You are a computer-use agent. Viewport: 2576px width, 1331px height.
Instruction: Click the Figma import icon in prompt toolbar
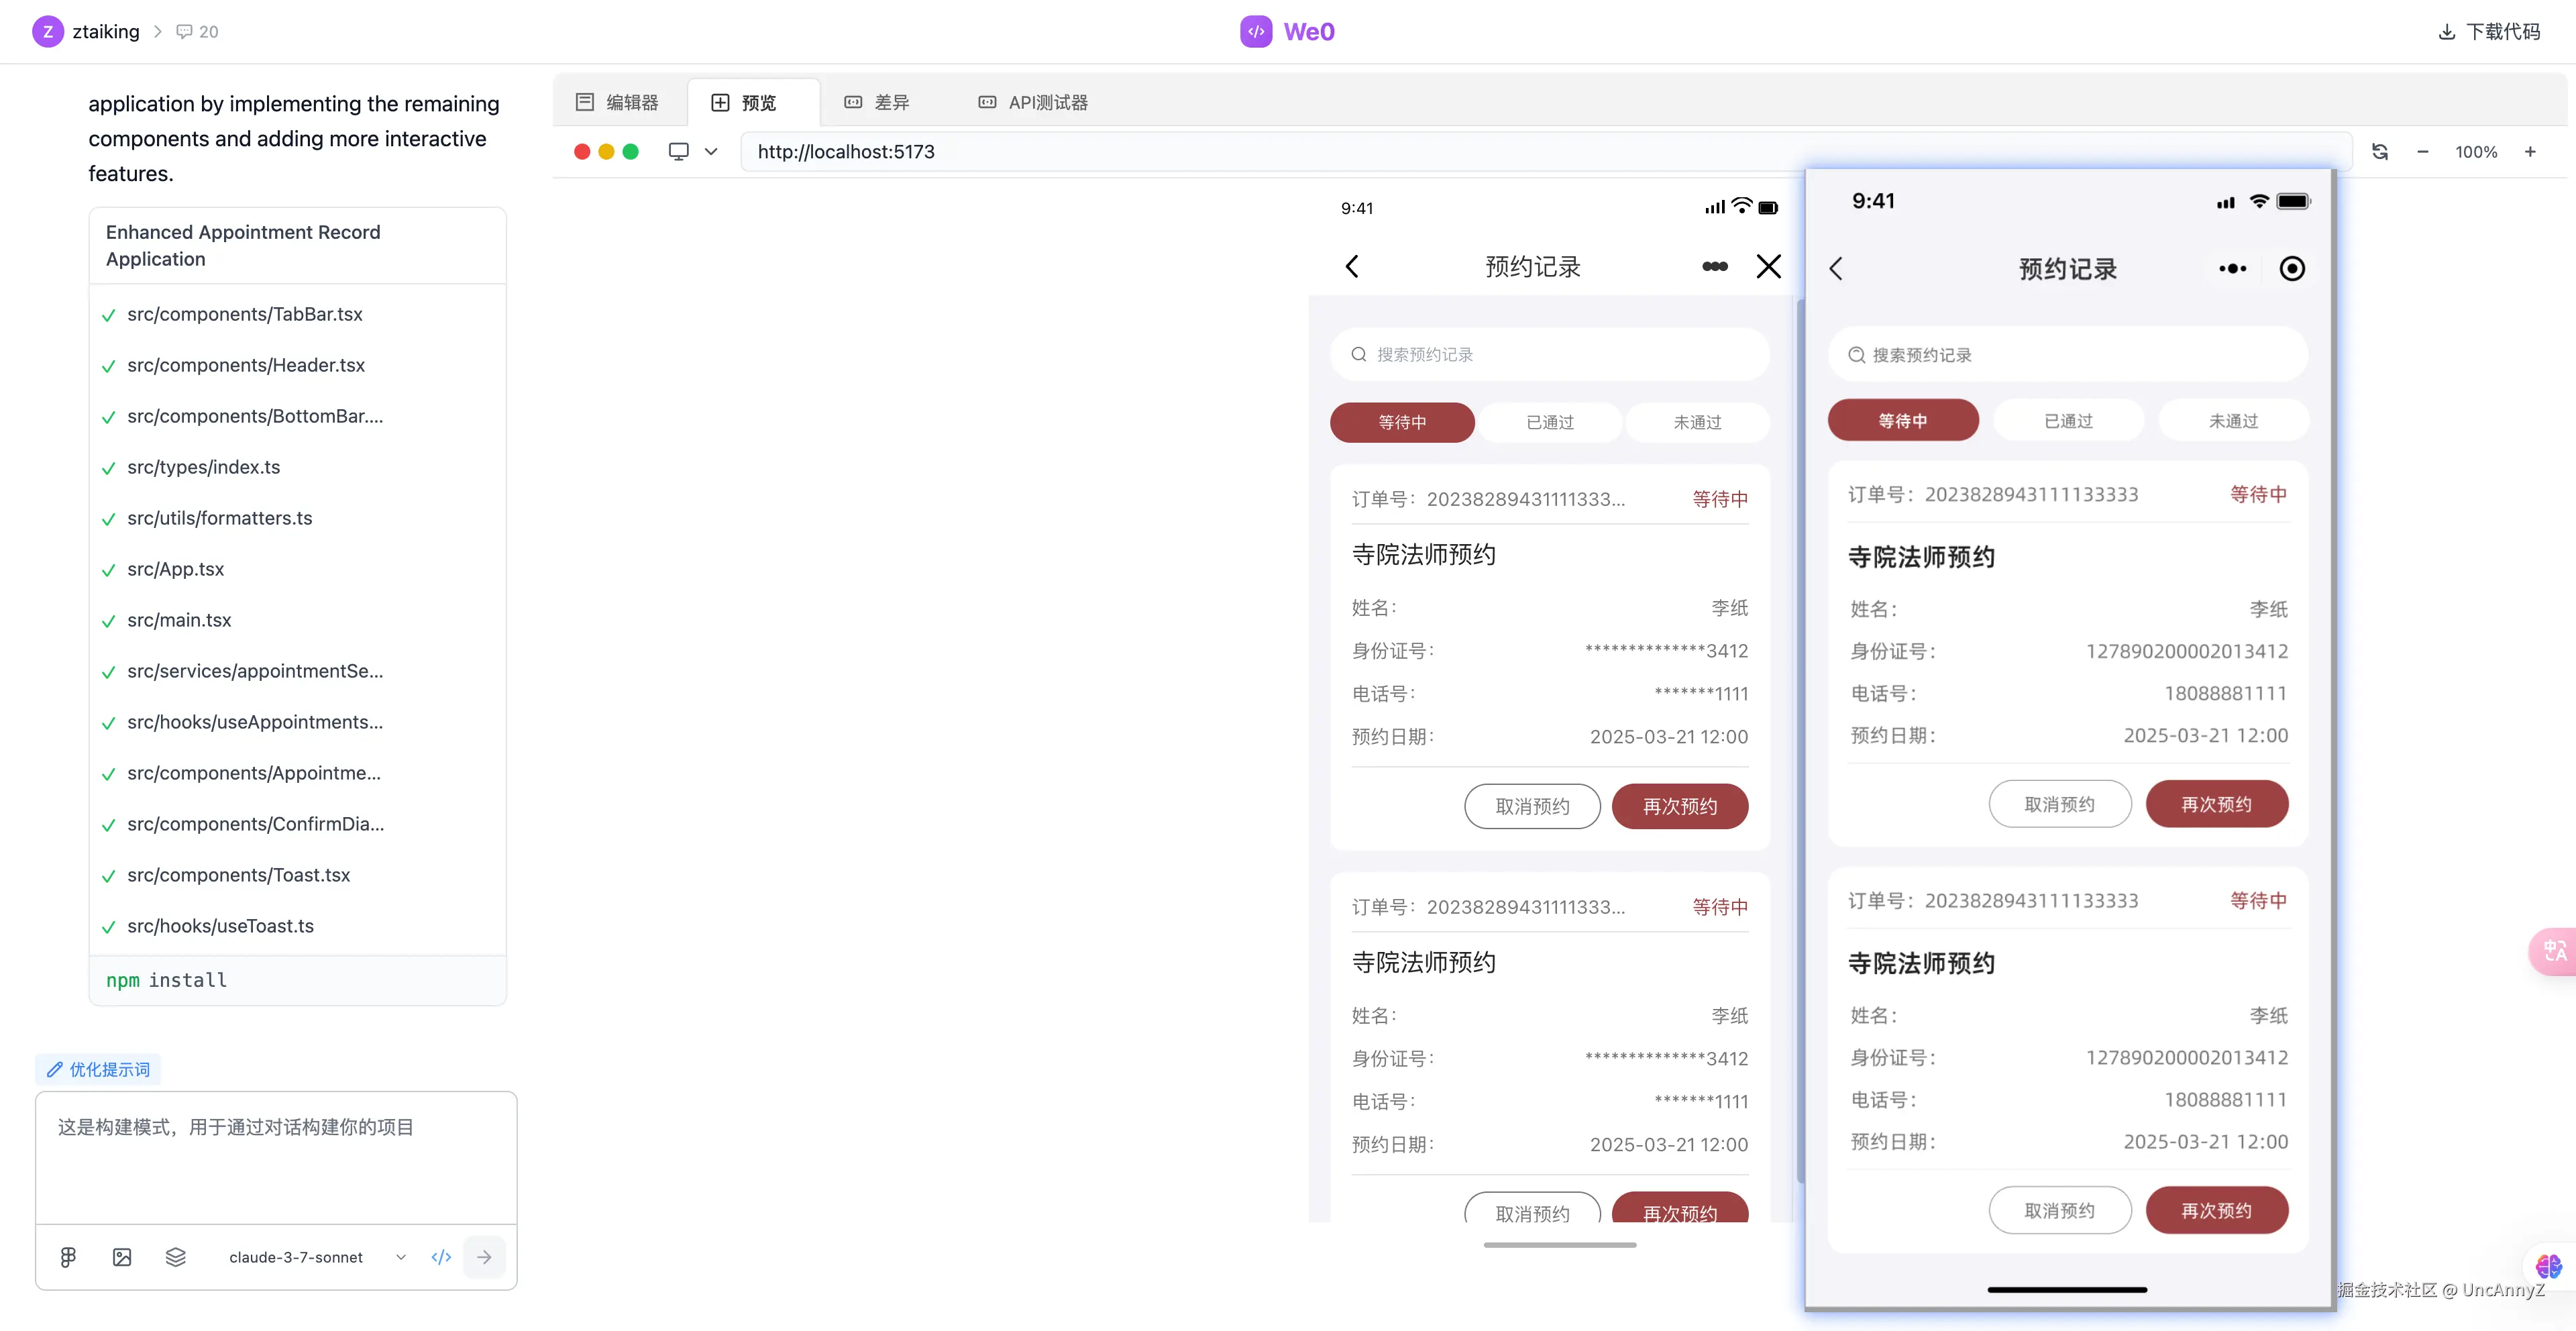coord(68,1257)
